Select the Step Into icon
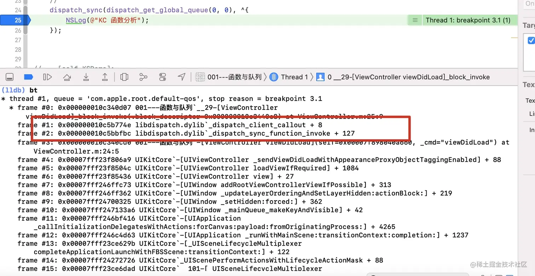This screenshot has height=276, width=535. [x=86, y=77]
